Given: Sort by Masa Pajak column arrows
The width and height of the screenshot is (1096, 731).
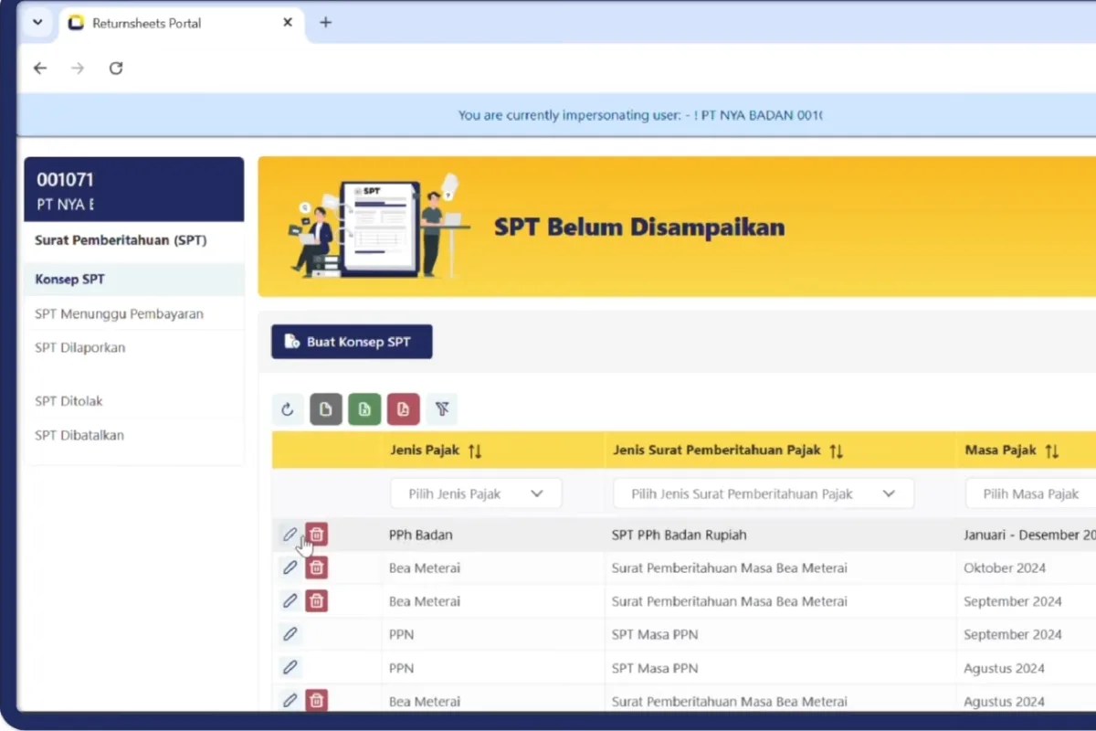Looking at the screenshot, I should click(x=1052, y=450).
